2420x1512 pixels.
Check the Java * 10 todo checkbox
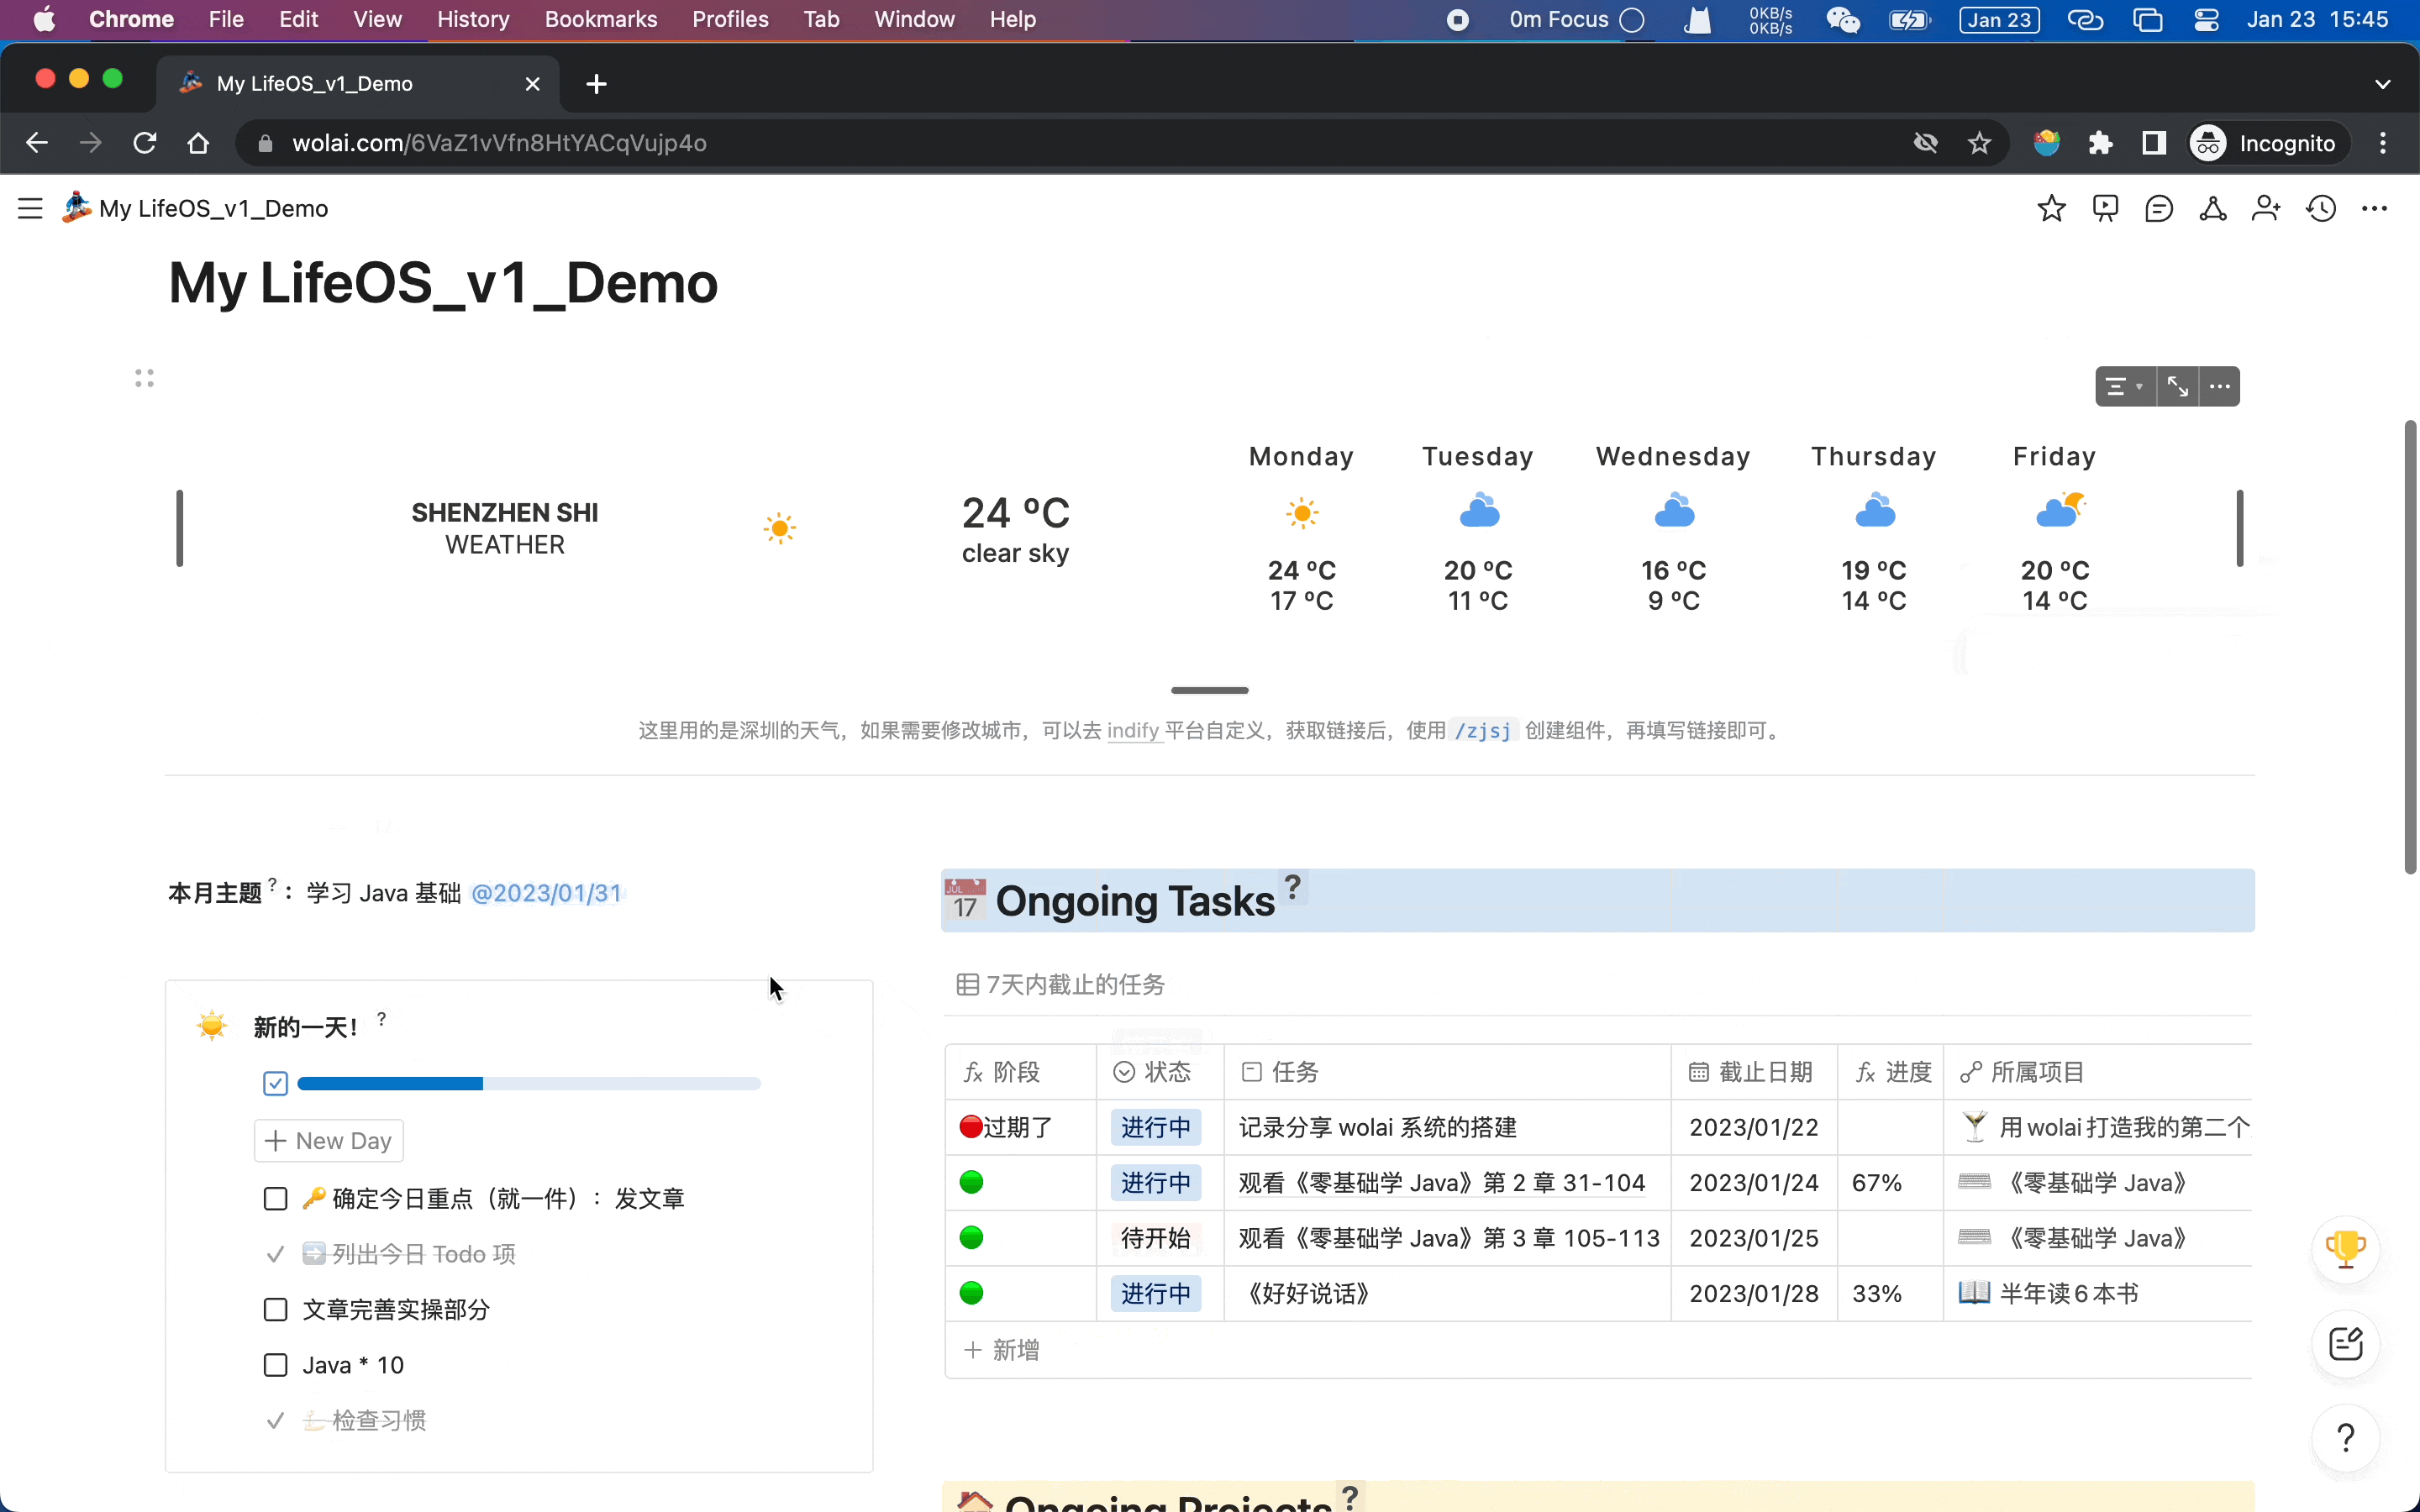(x=275, y=1365)
